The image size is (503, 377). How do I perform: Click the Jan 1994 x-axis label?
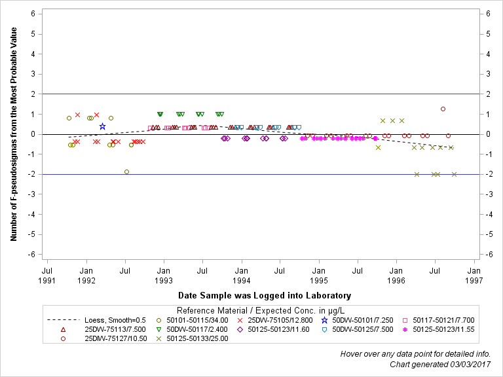click(x=242, y=276)
